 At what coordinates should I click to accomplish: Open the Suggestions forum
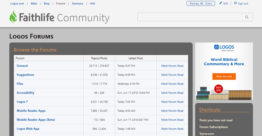tap(25, 75)
